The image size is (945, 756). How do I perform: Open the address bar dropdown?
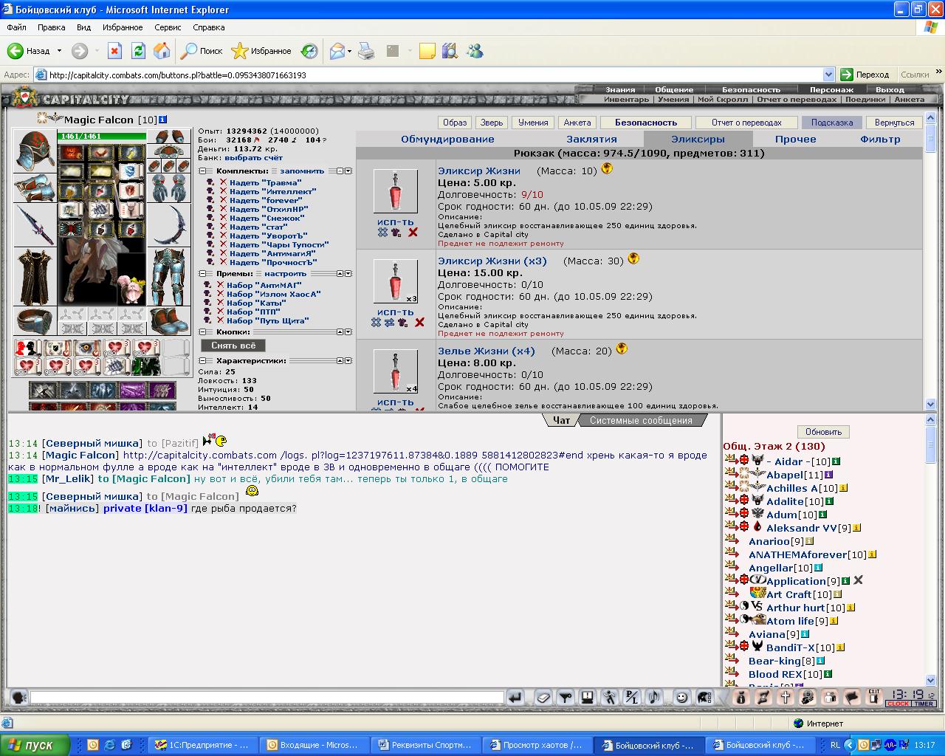tap(829, 75)
